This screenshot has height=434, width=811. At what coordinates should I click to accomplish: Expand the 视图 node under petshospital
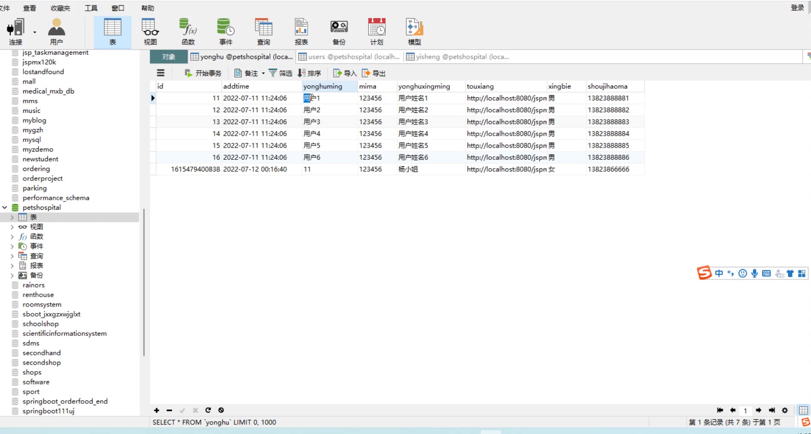coord(12,227)
